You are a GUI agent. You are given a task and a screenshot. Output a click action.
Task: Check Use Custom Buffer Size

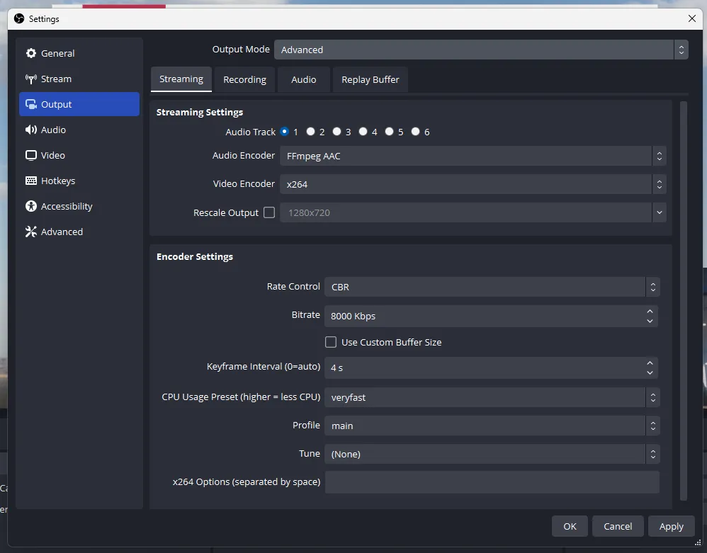(330, 342)
